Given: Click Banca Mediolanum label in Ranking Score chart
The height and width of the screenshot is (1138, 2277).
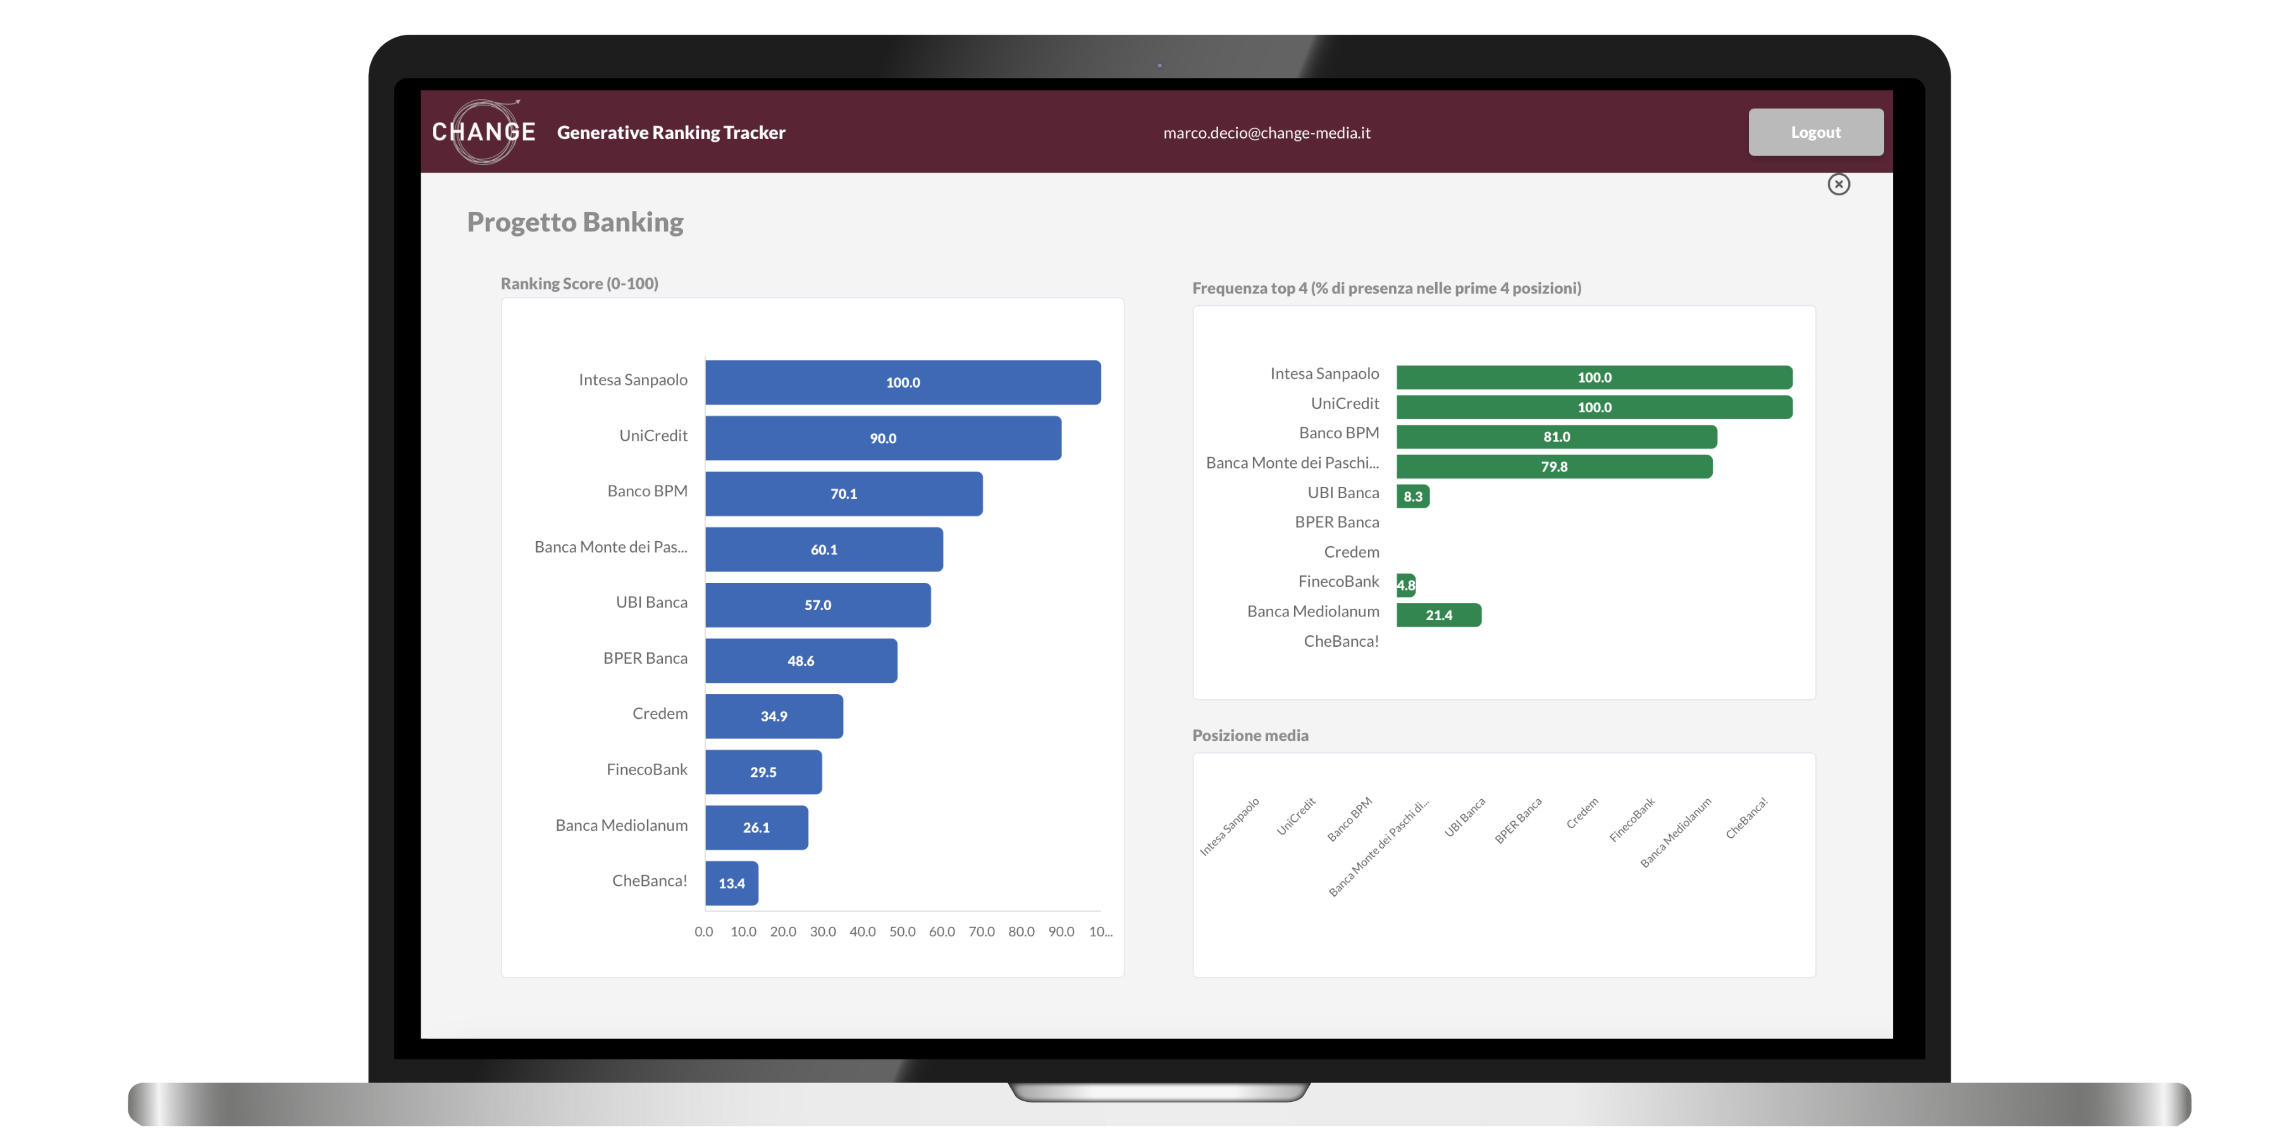Looking at the screenshot, I should tap(621, 825).
